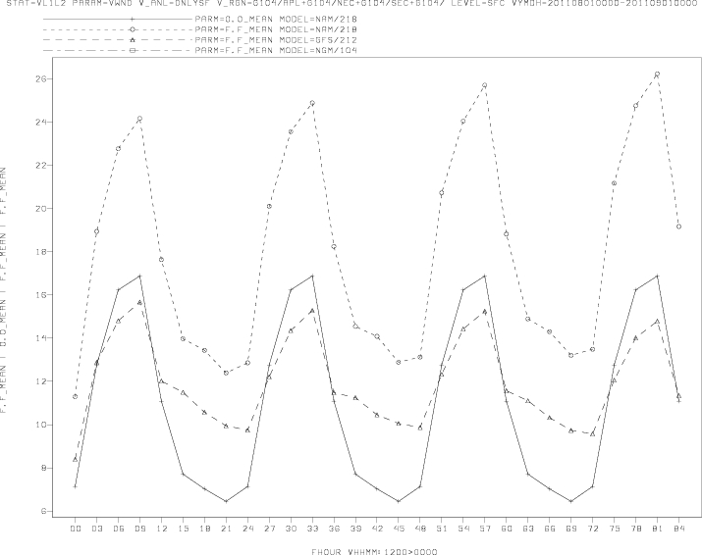Image resolution: width=702 pixels, height=555 pixels.
Task: Click x-axis tick label 30
Action: tap(291, 529)
